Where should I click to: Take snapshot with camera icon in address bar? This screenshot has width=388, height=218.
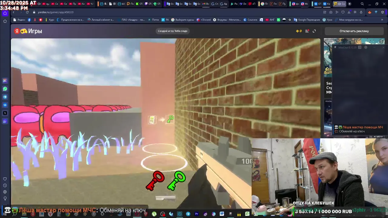coord(331,12)
